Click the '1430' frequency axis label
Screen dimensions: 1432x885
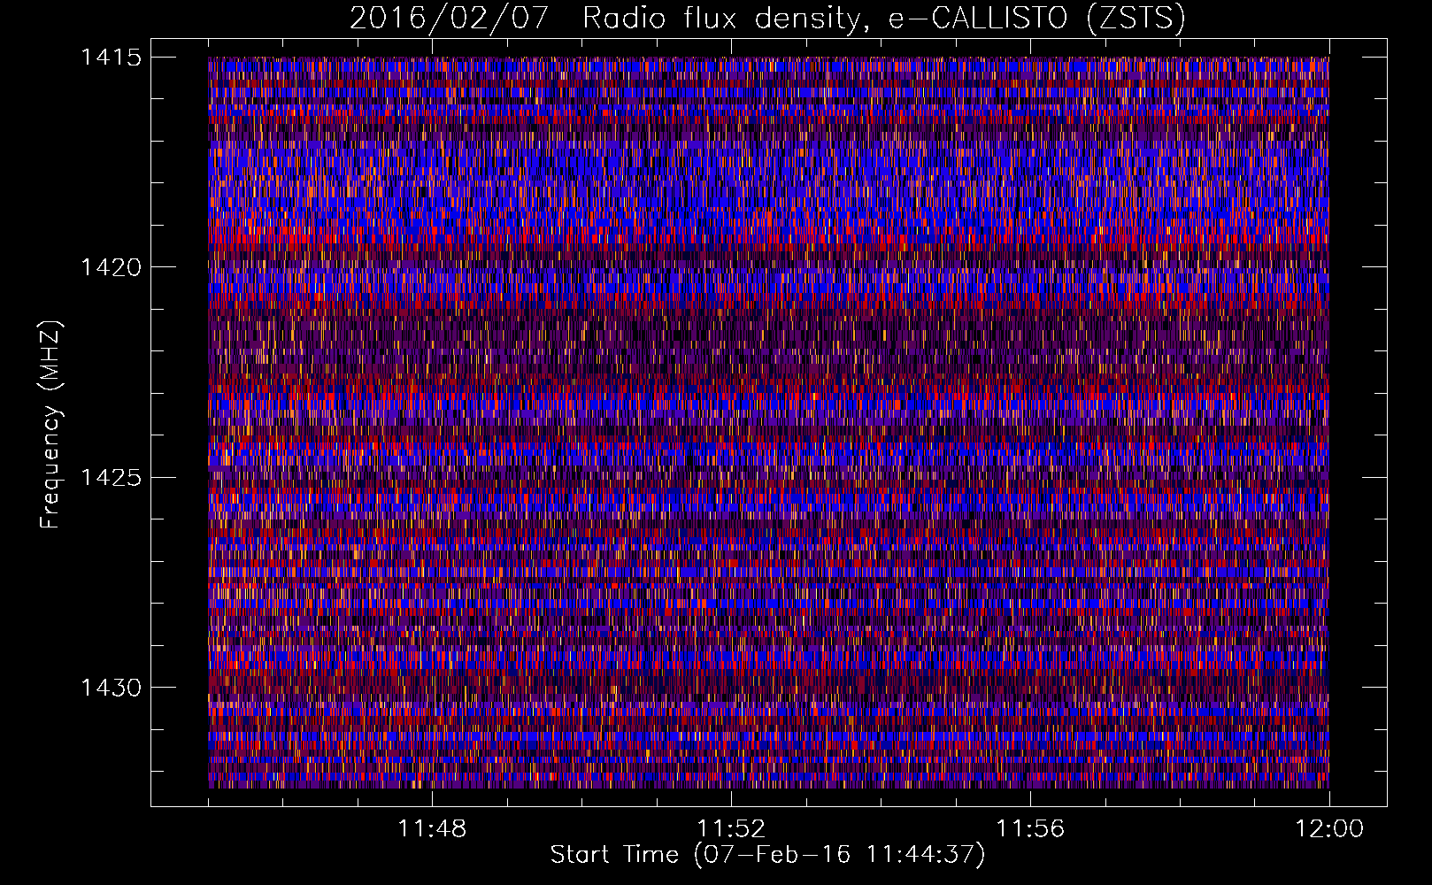(112, 688)
